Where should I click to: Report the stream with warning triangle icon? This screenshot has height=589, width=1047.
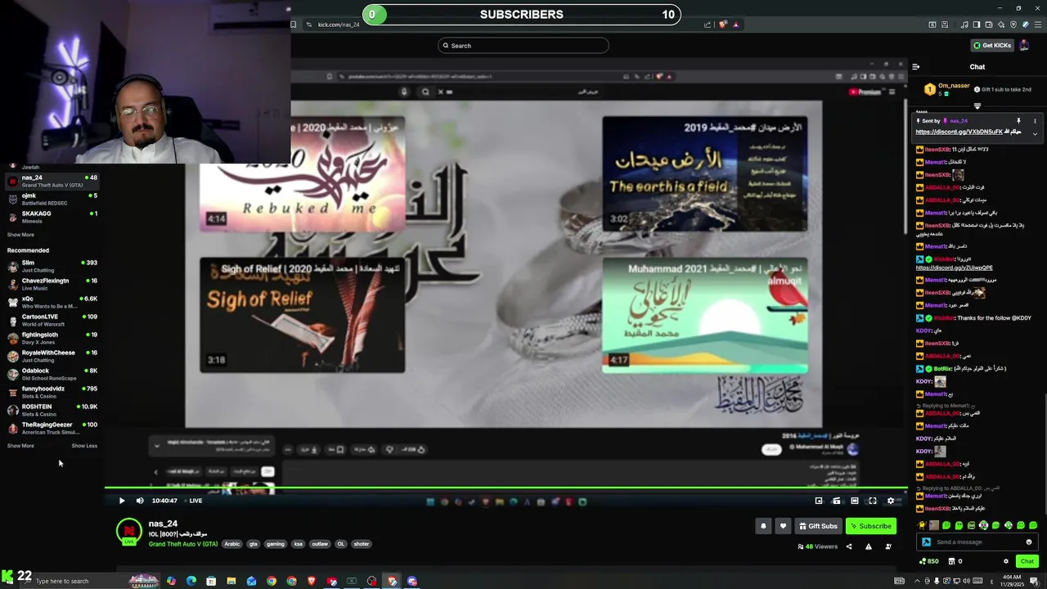(869, 546)
